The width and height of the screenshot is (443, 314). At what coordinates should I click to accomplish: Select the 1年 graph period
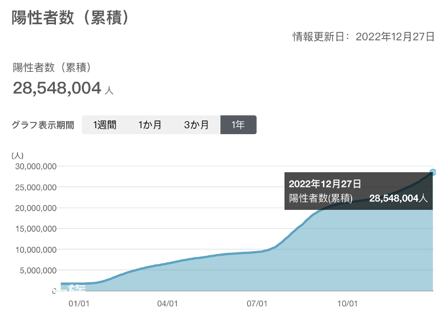(x=238, y=125)
